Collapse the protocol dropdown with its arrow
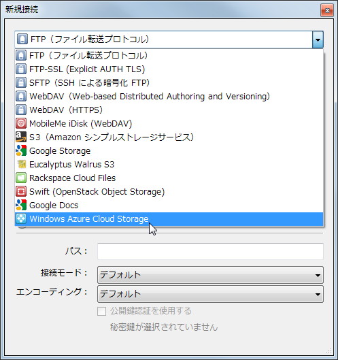This screenshot has height=360, width=338. 318,39
